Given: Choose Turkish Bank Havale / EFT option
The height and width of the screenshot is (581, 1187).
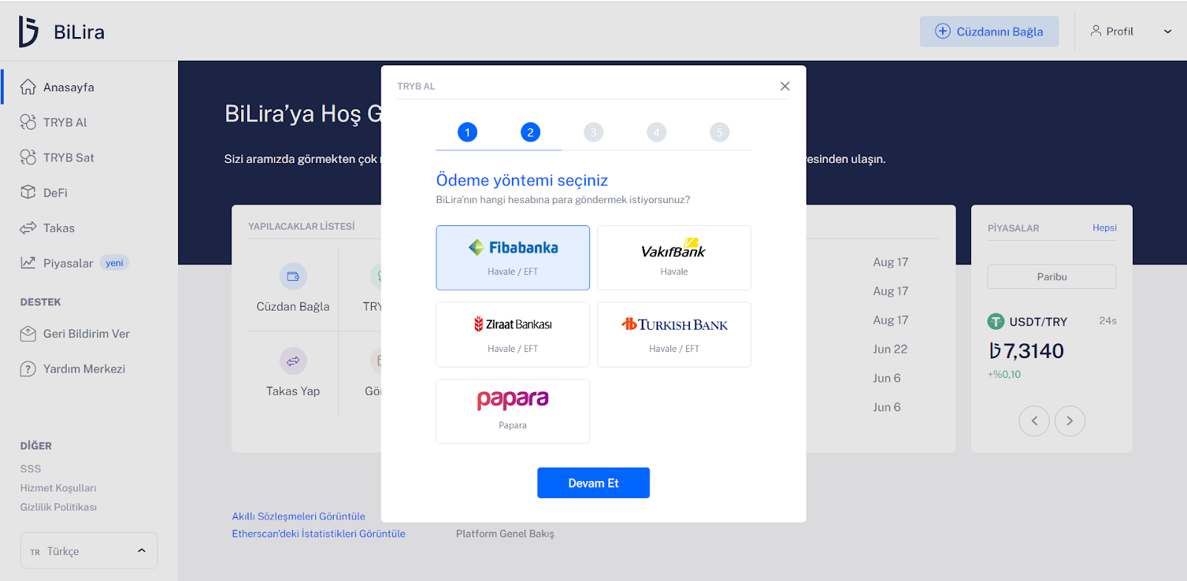Looking at the screenshot, I should point(674,335).
